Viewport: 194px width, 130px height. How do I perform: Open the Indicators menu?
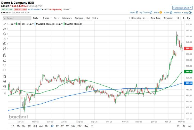pos(67,18)
